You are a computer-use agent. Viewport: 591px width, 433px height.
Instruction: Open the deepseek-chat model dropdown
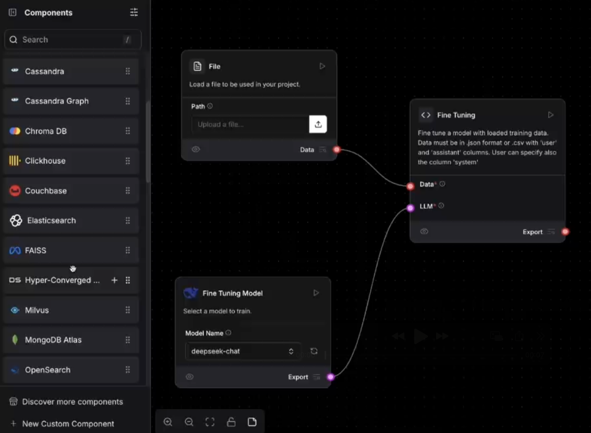243,351
